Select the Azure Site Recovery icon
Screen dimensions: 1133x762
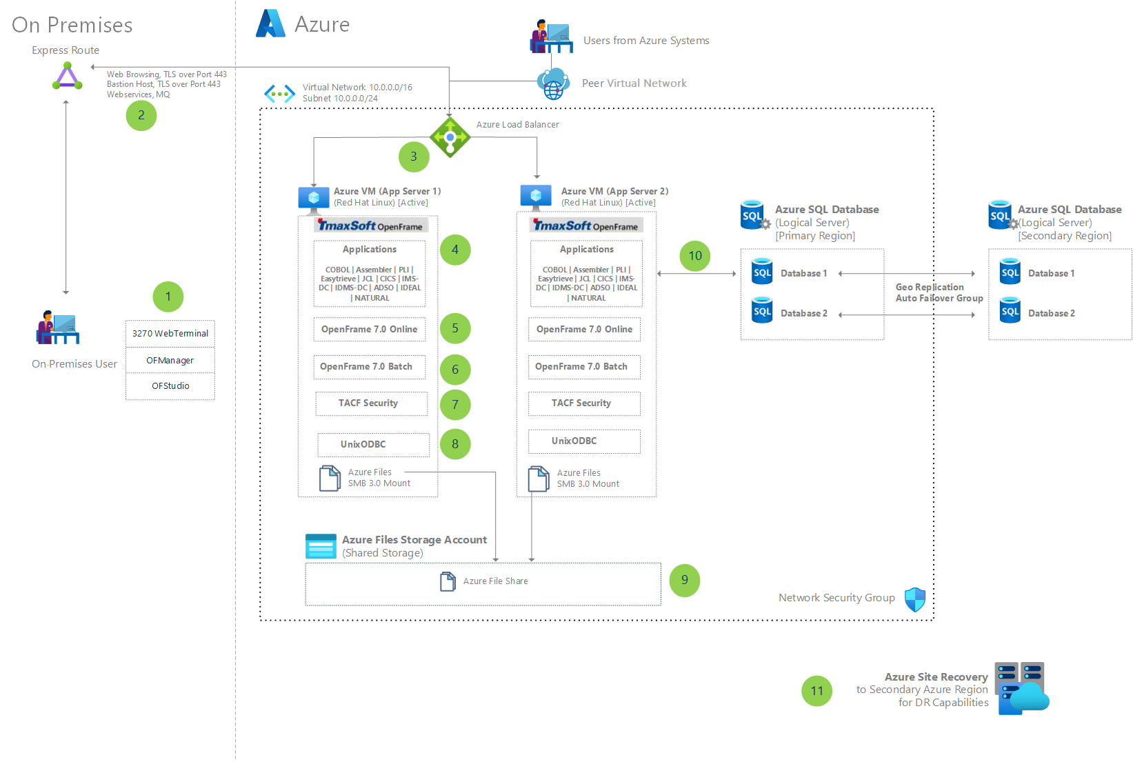tap(1021, 688)
